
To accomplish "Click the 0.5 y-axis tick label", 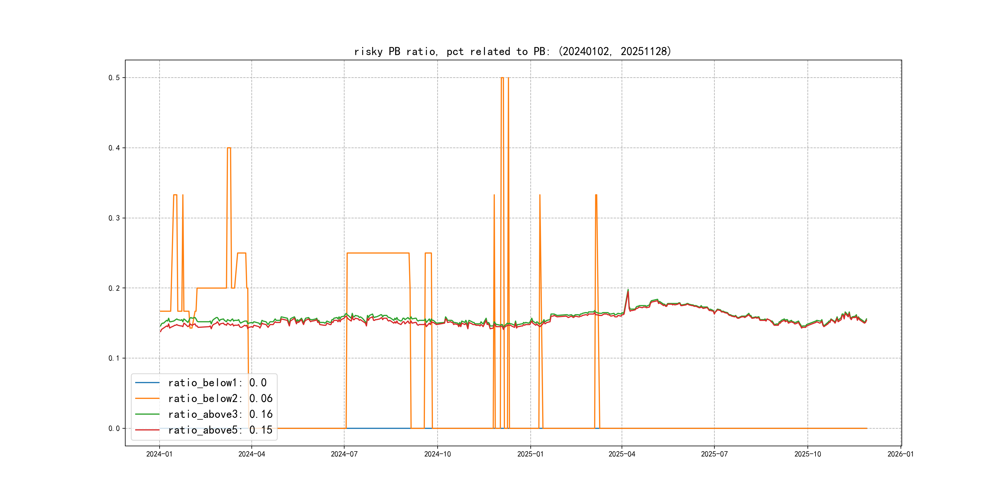I will [114, 78].
